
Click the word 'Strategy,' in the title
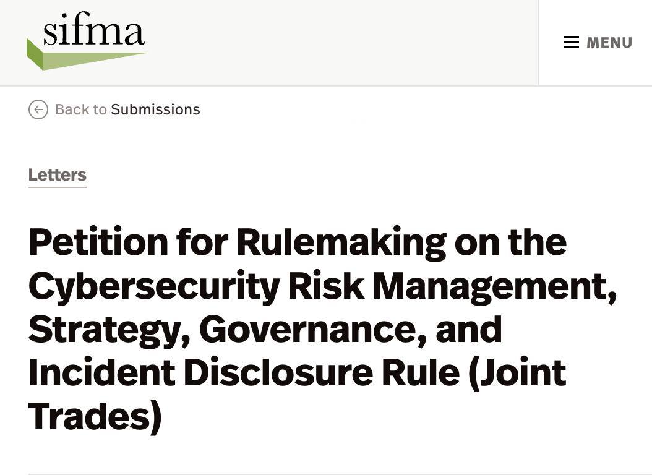click(109, 330)
